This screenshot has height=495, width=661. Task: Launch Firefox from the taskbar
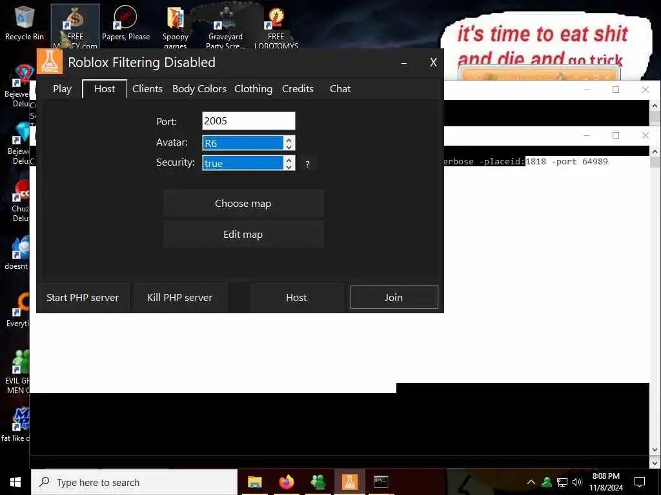[286, 482]
